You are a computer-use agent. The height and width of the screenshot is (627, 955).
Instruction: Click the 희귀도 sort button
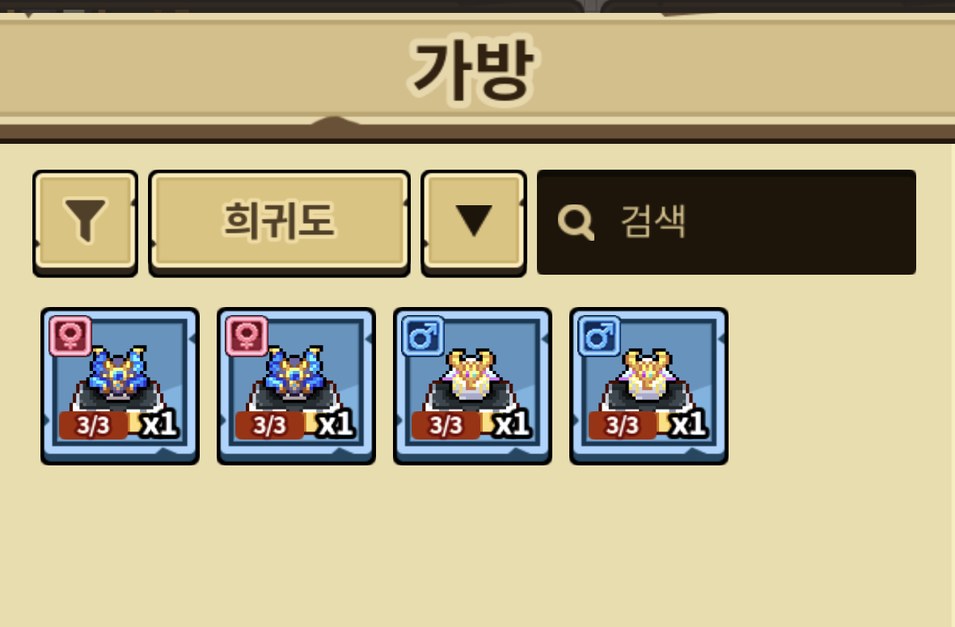280,223
